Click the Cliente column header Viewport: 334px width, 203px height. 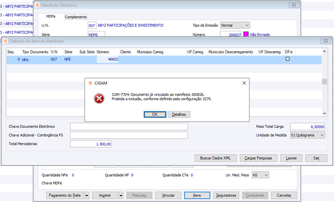point(128,52)
